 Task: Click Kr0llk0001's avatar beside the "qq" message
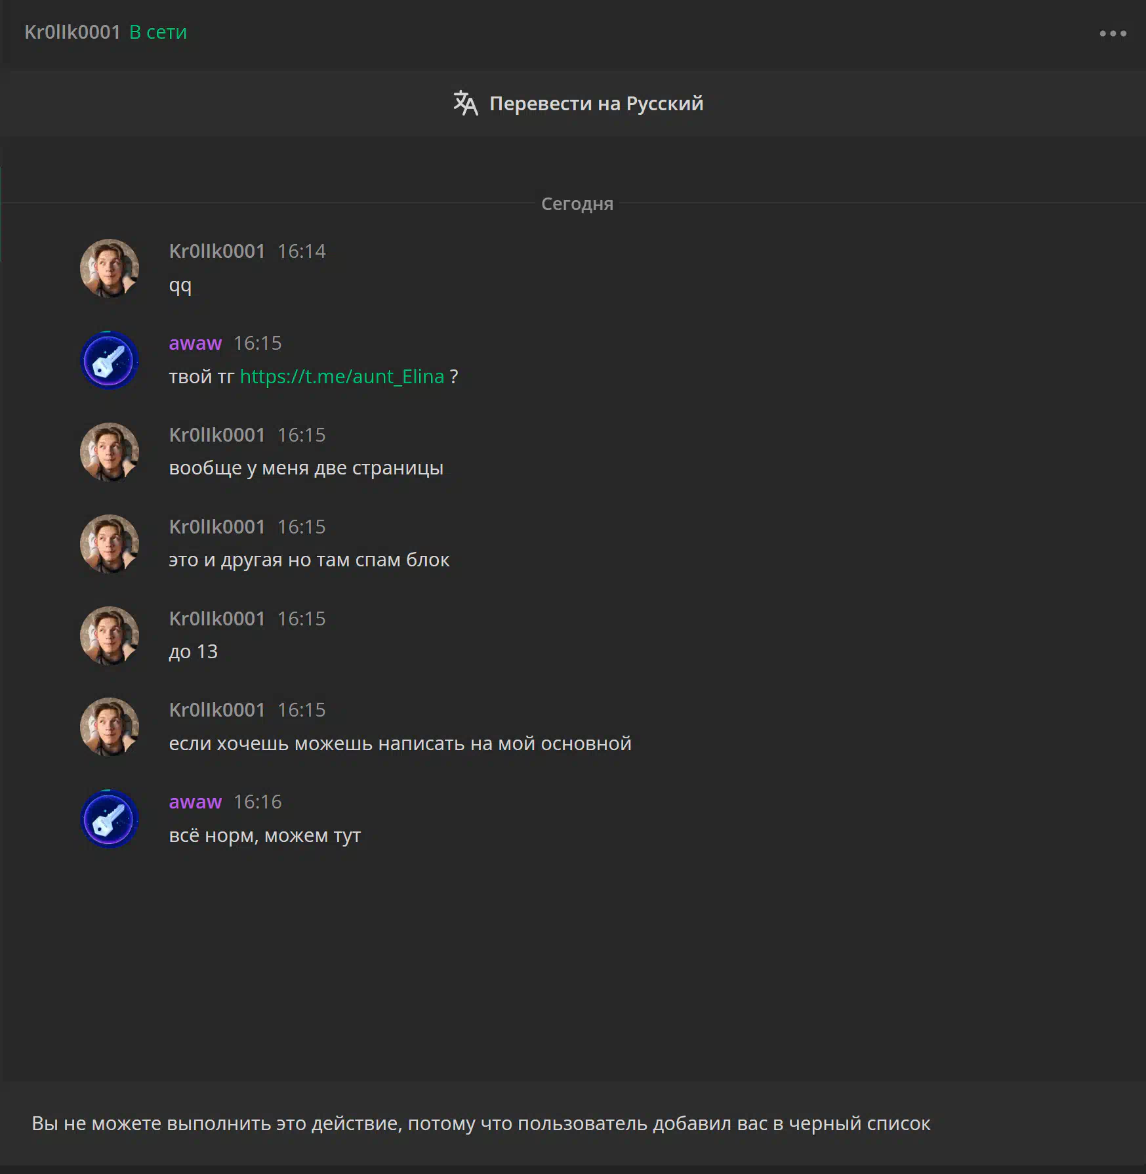pyautogui.click(x=110, y=268)
